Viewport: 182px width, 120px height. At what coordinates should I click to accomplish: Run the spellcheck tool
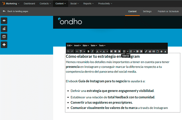coord(81,51)
